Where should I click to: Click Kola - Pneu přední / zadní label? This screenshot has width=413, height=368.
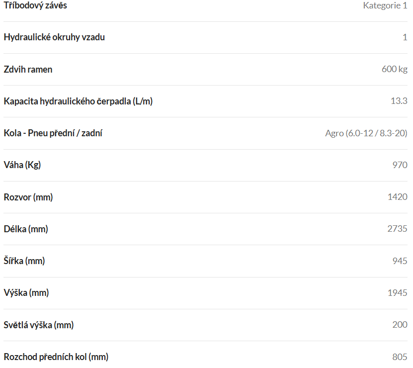point(53,133)
